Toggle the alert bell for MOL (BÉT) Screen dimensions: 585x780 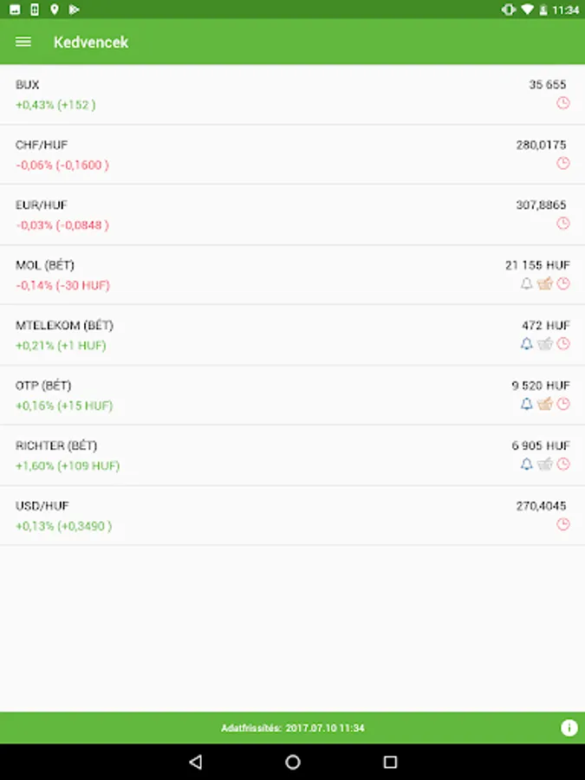point(526,283)
